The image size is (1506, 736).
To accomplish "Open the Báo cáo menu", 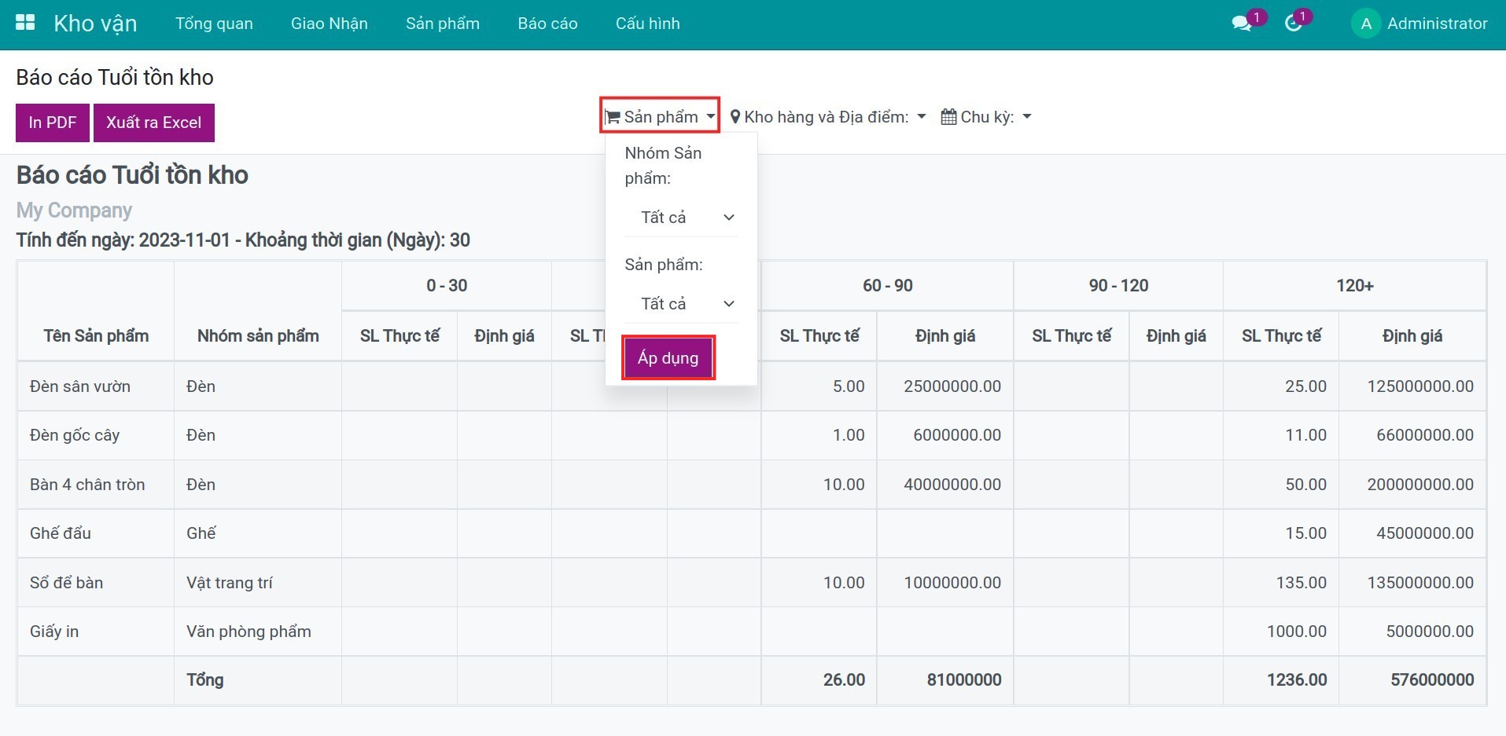I will (547, 24).
